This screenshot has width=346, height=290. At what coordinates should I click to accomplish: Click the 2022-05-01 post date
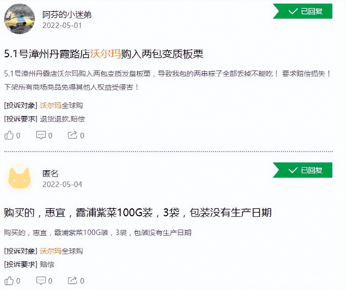62,26
